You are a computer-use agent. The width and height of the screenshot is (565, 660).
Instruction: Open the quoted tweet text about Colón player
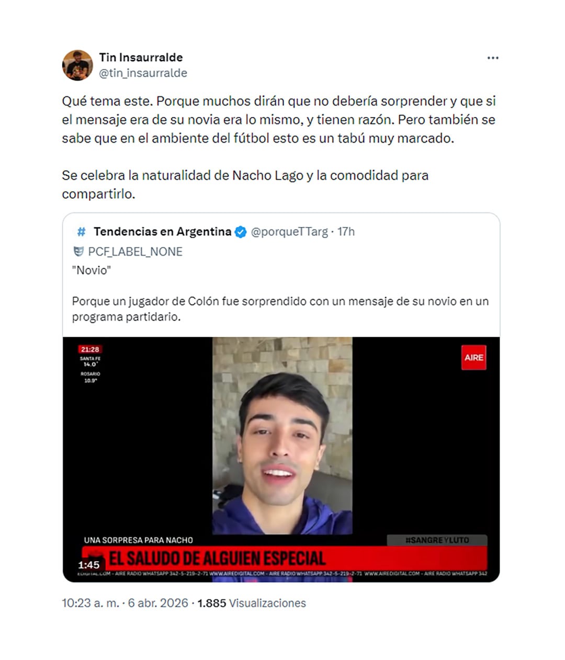[x=280, y=309]
